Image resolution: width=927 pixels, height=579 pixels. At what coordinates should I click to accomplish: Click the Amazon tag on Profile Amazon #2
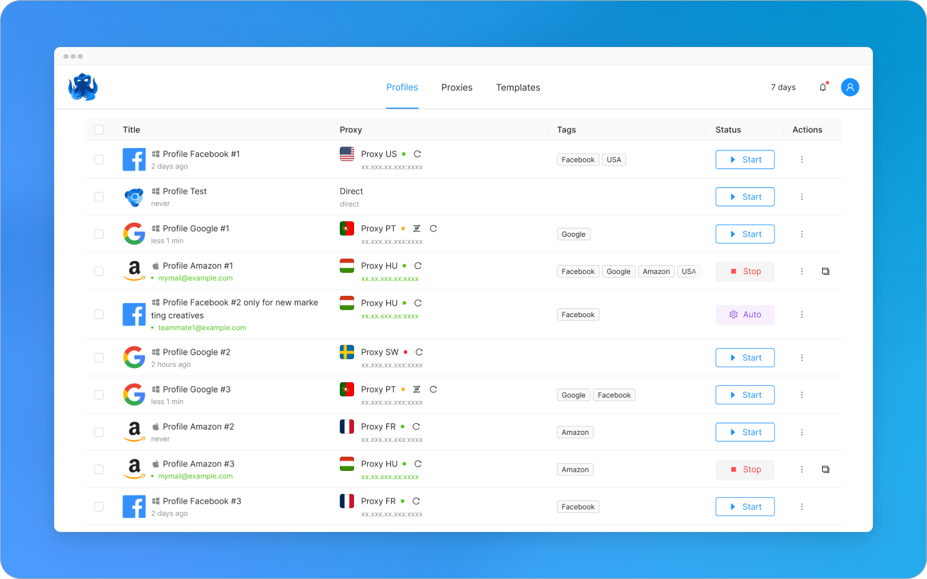[575, 432]
